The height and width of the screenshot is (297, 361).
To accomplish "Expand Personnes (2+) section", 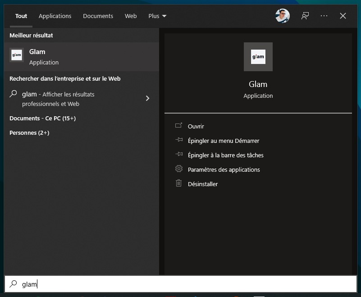I will [29, 133].
